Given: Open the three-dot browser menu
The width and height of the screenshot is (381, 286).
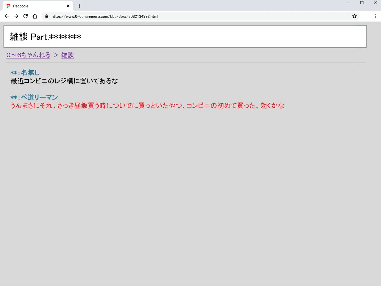Looking at the screenshot, I should point(376,16).
